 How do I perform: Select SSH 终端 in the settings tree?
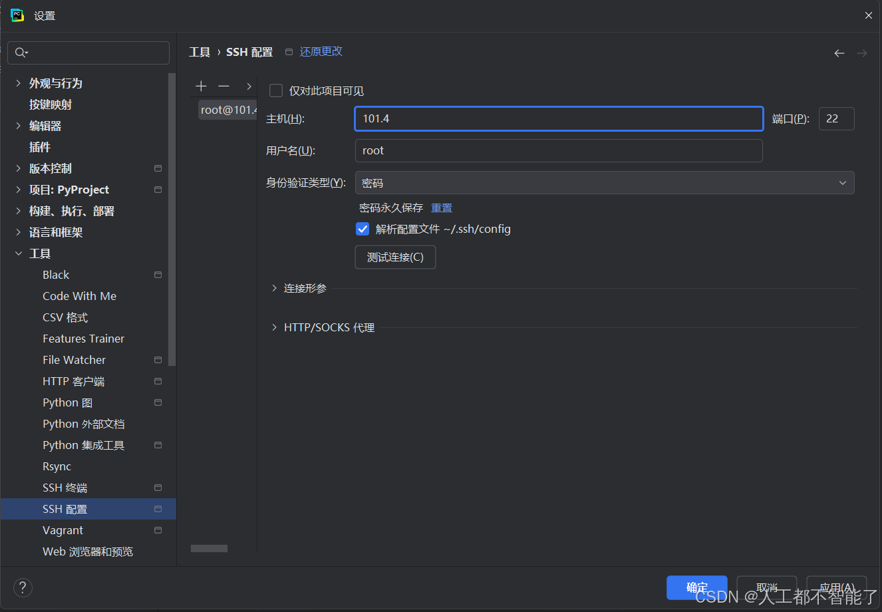[65, 488]
